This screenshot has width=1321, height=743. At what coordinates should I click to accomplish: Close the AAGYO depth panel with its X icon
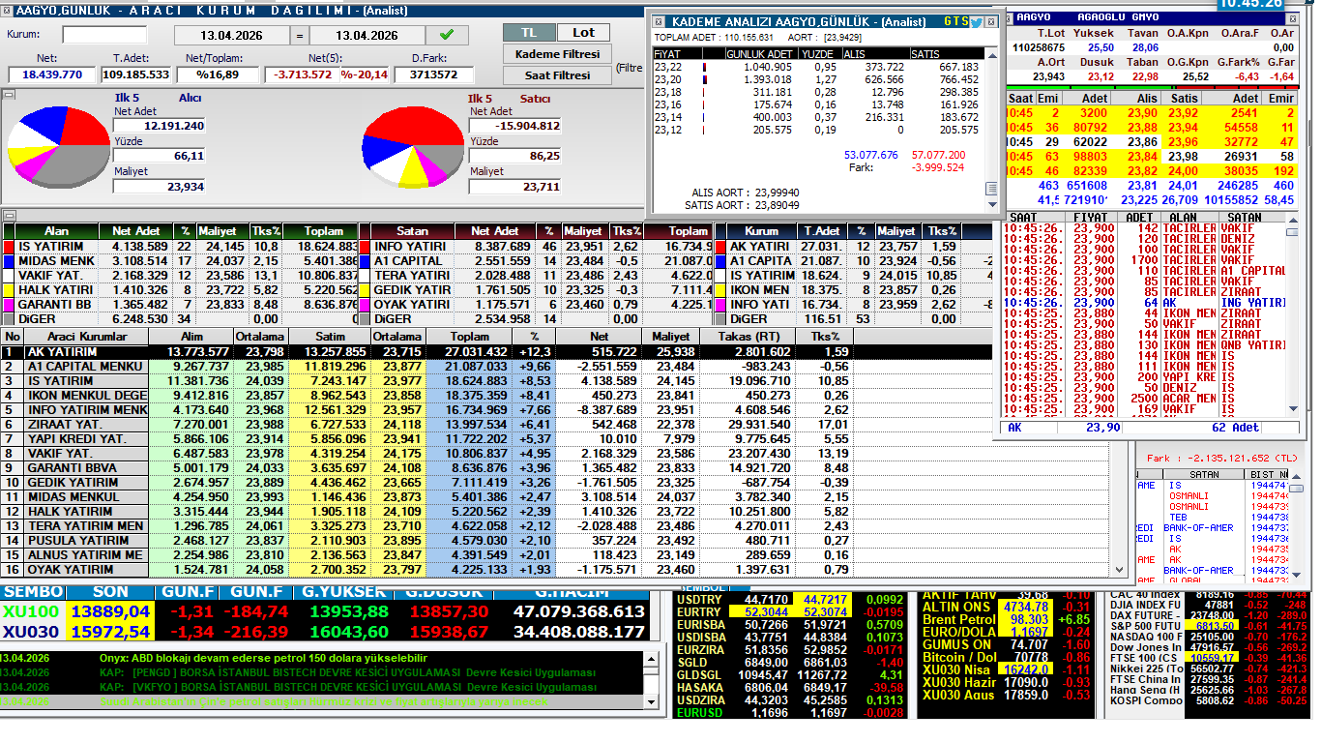point(1007,17)
